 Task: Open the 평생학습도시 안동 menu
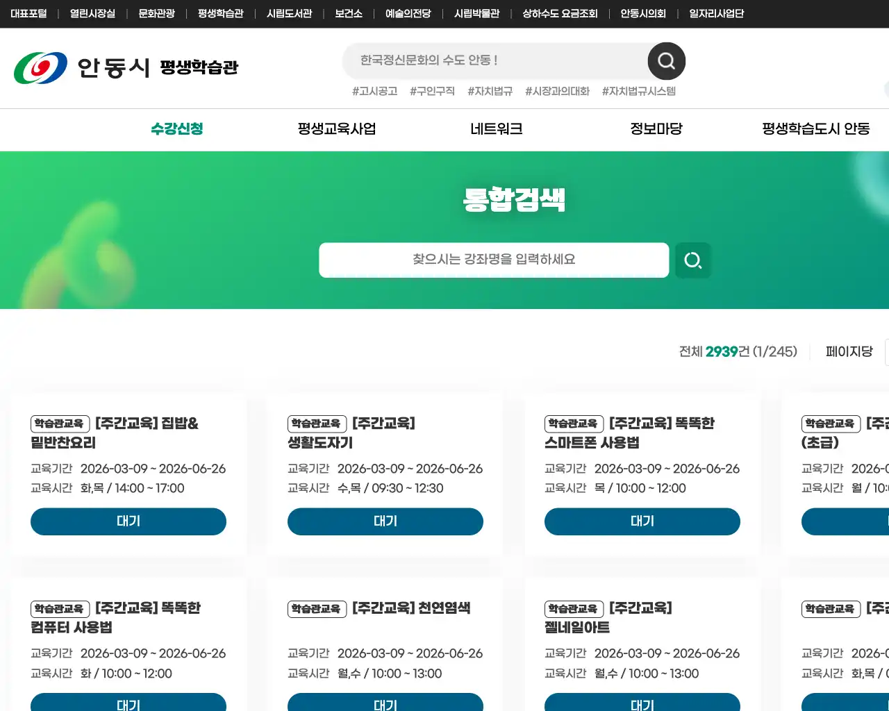(x=815, y=129)
